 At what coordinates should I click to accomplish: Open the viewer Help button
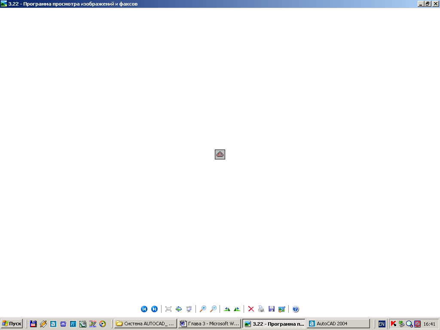(296, 309)
